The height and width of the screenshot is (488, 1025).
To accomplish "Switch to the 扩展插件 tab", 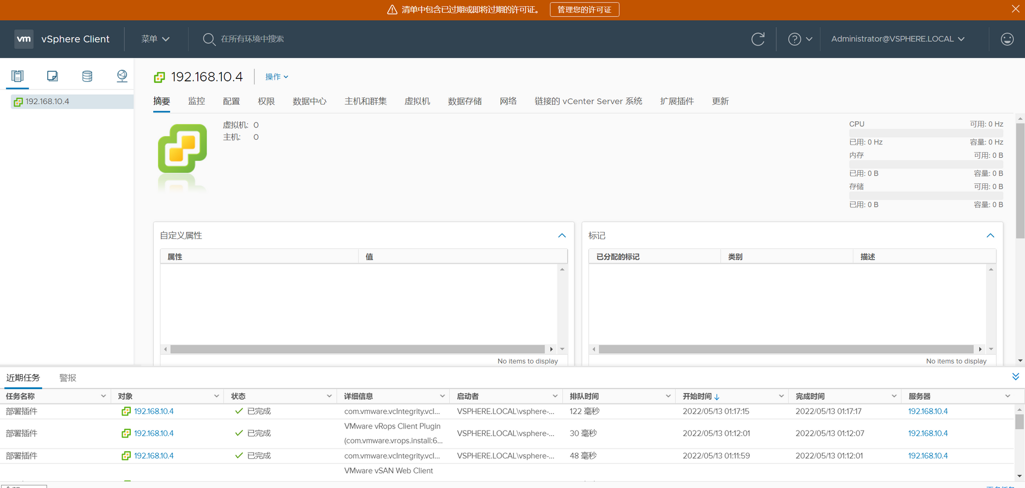I will point(677,101).
